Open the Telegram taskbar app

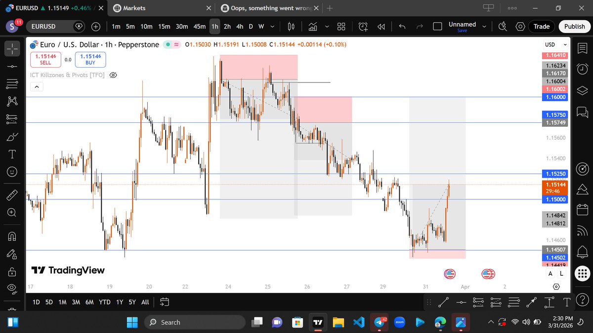380,322
